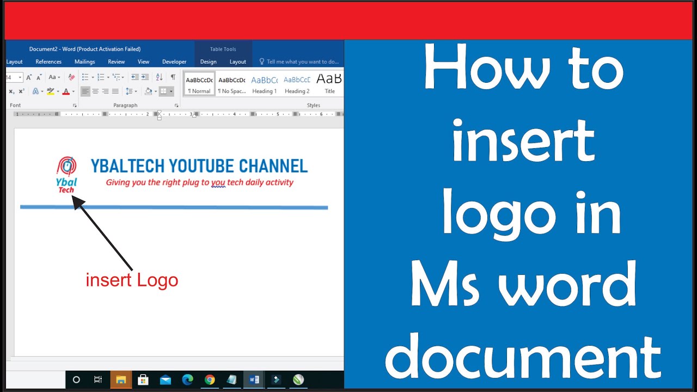Go to the View tab
Screen dimensions: 697x392
[x=143, y=62]
